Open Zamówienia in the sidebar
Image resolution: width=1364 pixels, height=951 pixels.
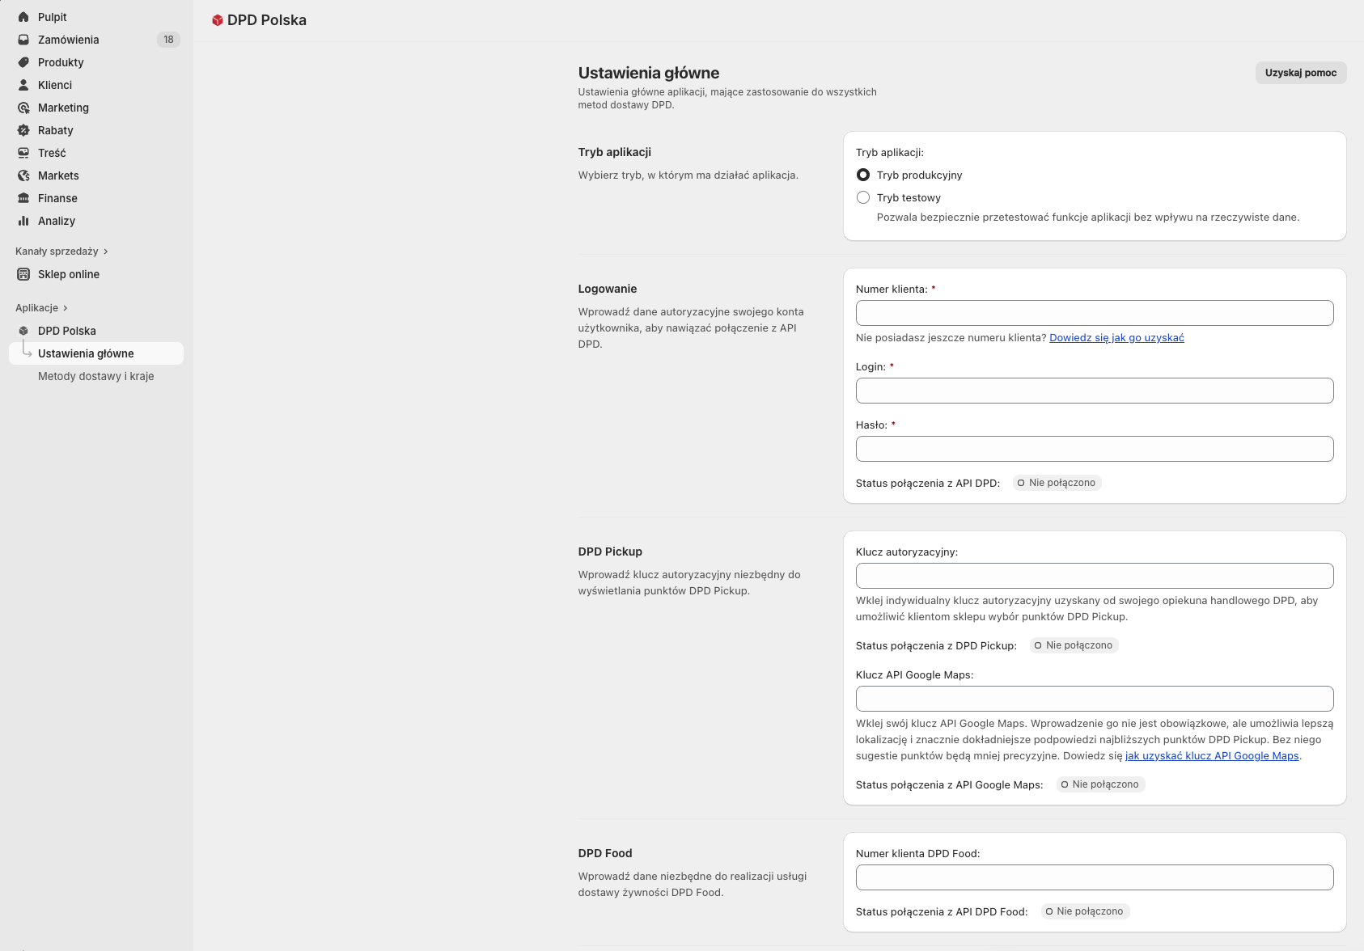pyautogui.click(x=96, y=40)
